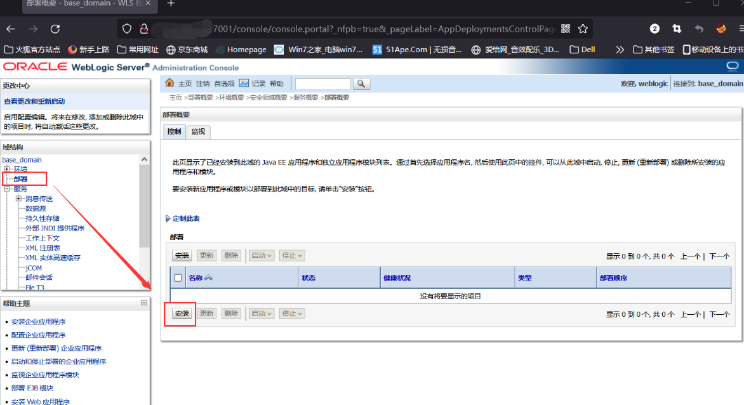Open jCOM tree item
Image resolution: width=744 pixels, height=405 pixels.
click(x=34, y=268)
